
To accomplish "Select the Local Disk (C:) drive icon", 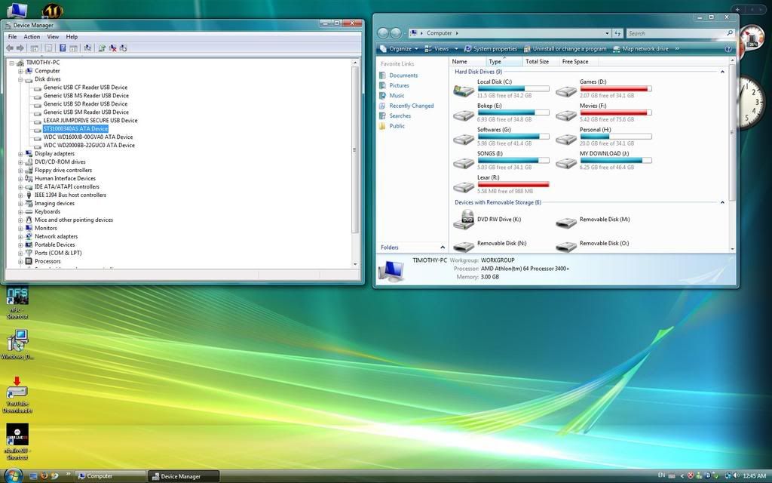I will point(464,91).
